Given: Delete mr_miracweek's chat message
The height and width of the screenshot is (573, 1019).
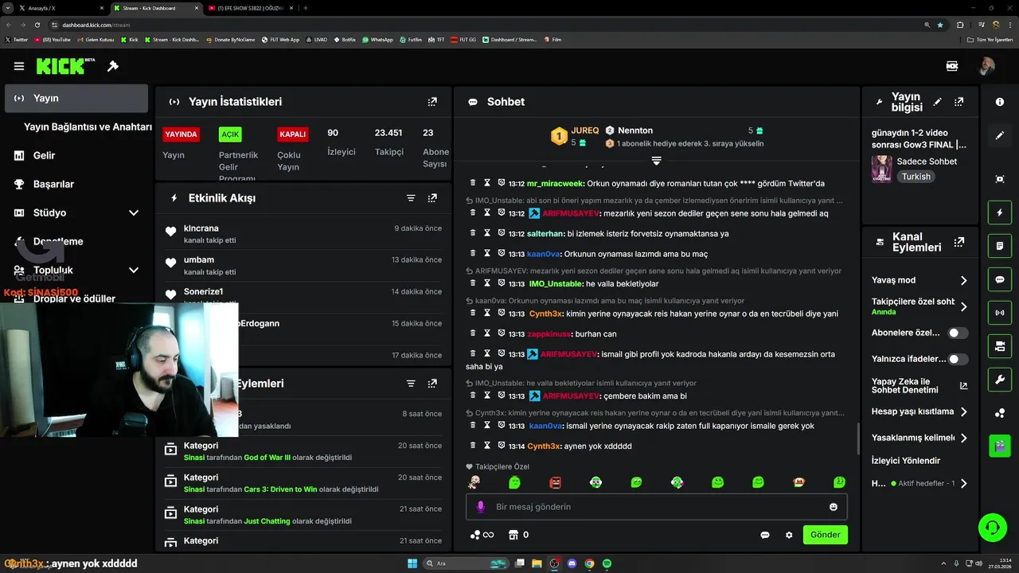Looking at the screenshot, I should click(x=473, y=183).
